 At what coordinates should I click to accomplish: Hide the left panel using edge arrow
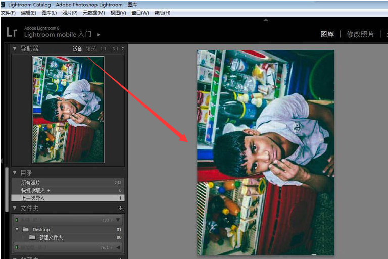(x=2, y=161)
